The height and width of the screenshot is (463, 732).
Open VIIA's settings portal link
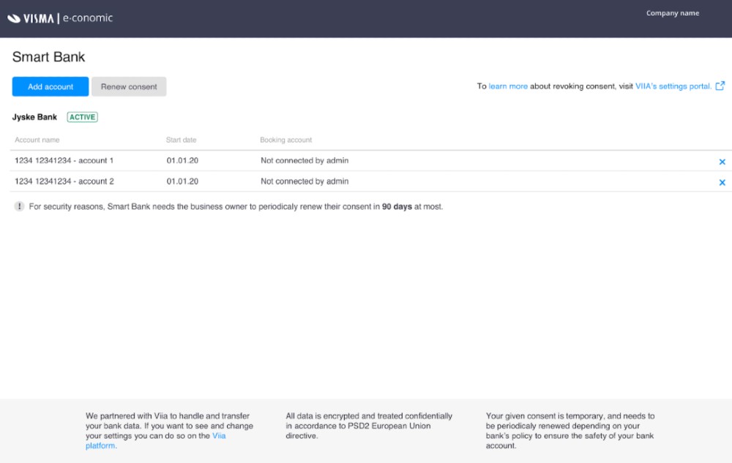[x=673, y=86]
